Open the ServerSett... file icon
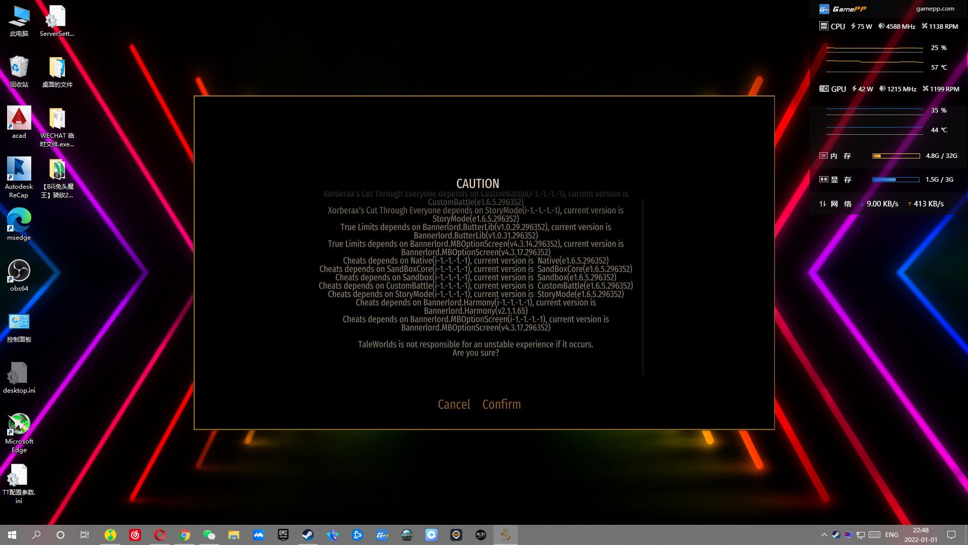 click(x=57, y=21)
